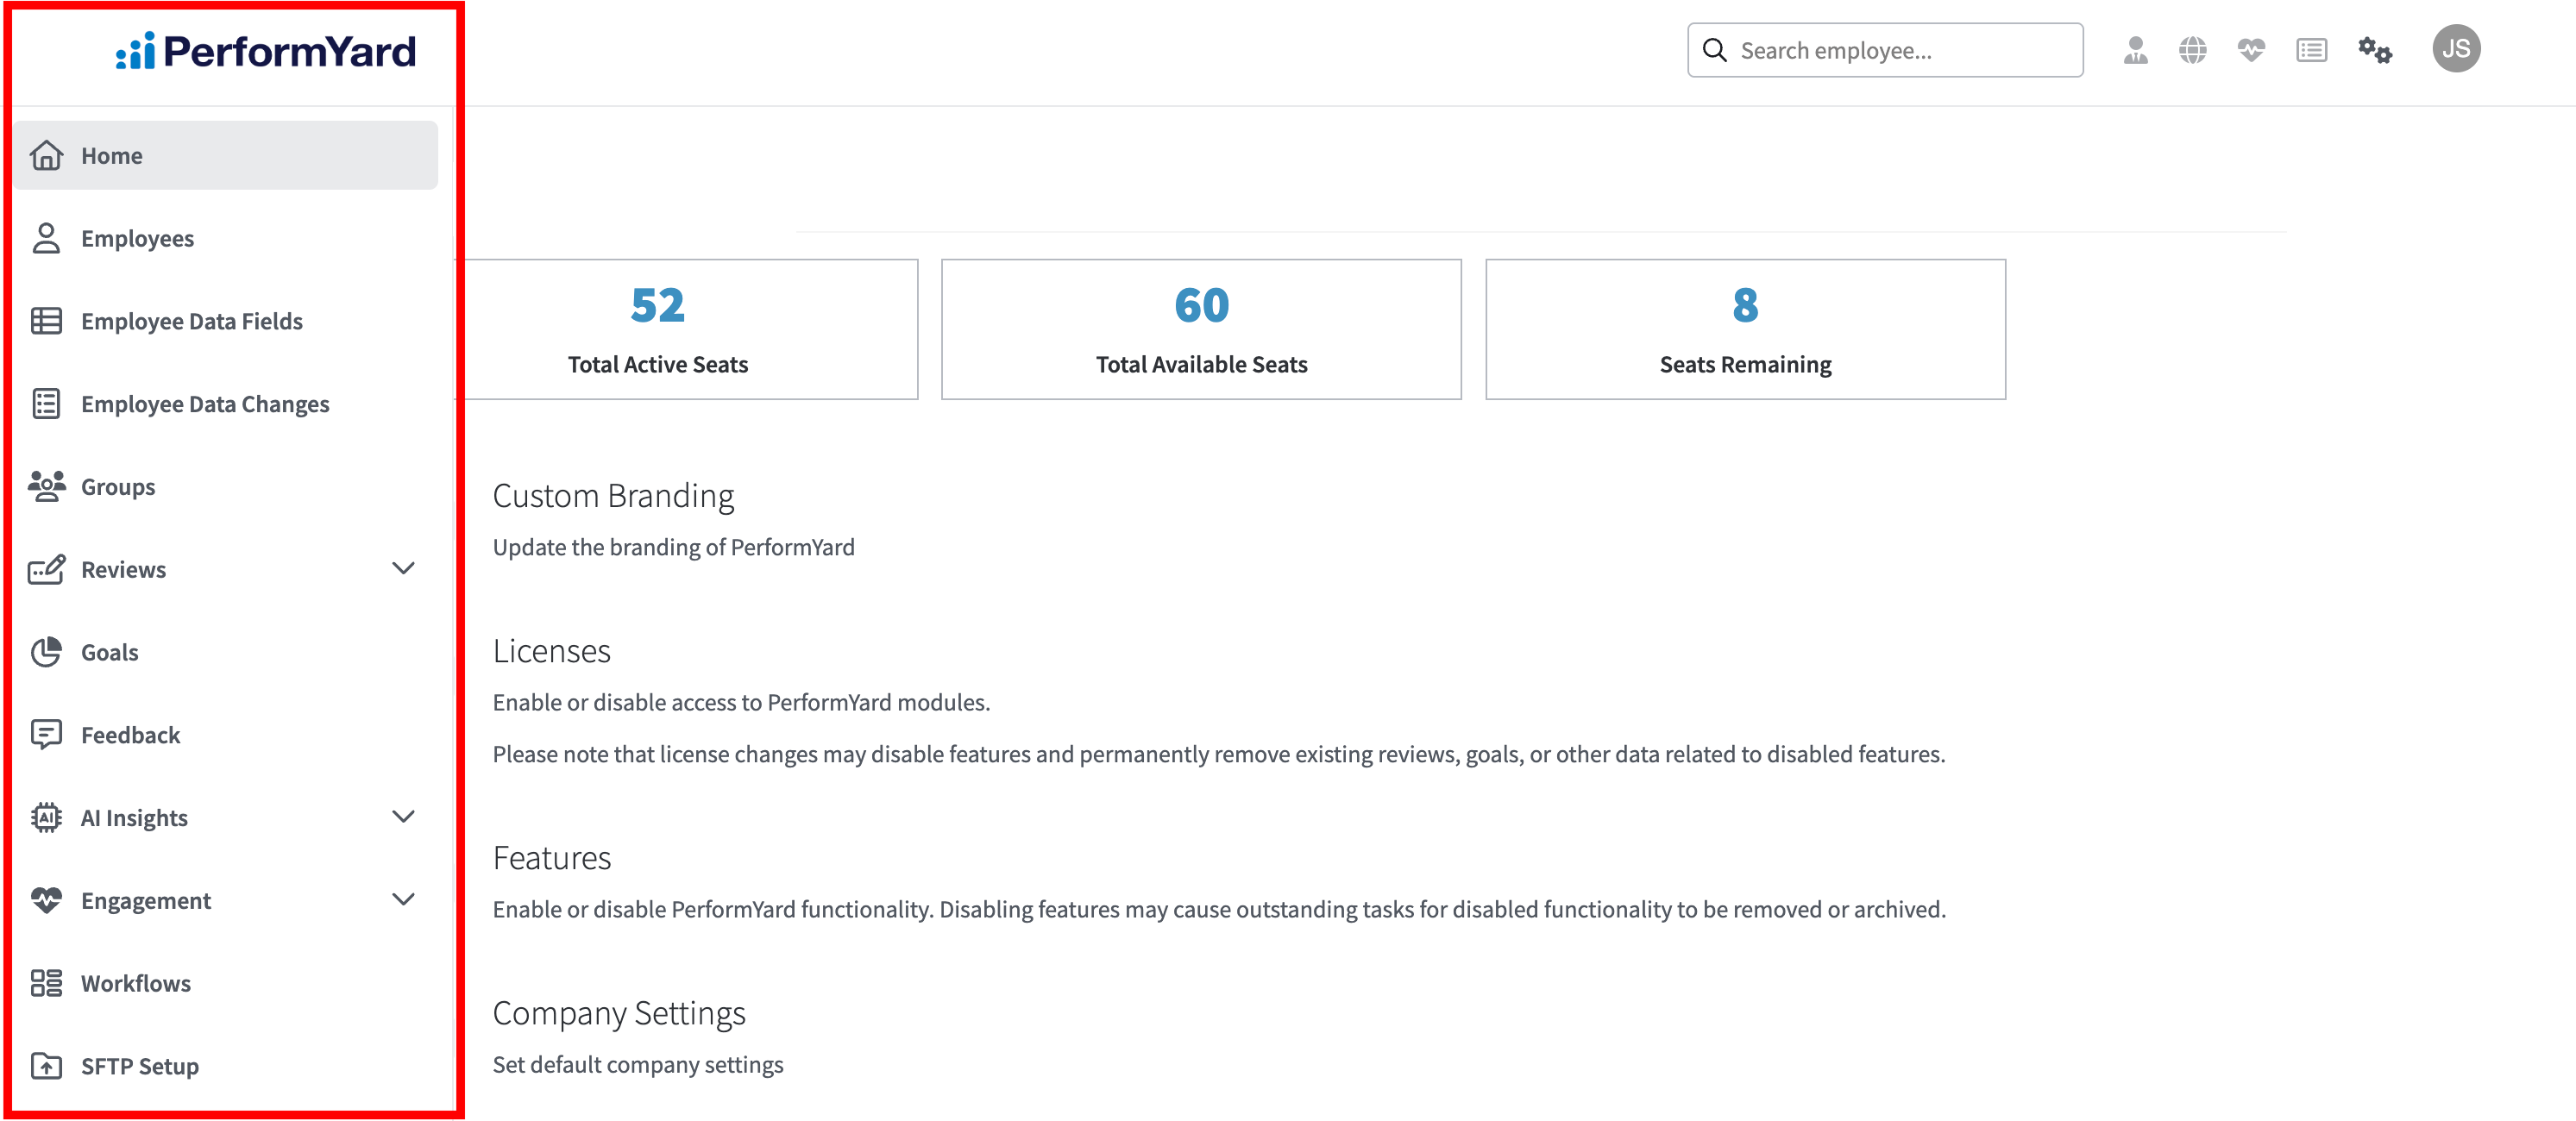Click the Home house icon in sidebar
Screen dimensions: 2576x1121
(x=46, y=156)
